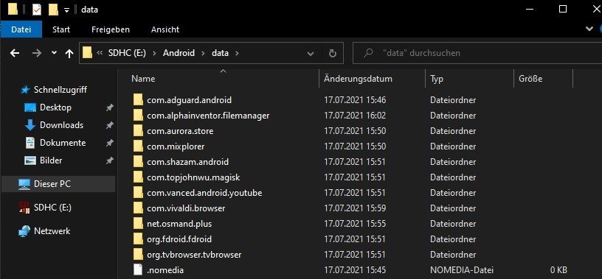Select the com.mixplorer folder name
602x279 pixels.
point(176,146)
